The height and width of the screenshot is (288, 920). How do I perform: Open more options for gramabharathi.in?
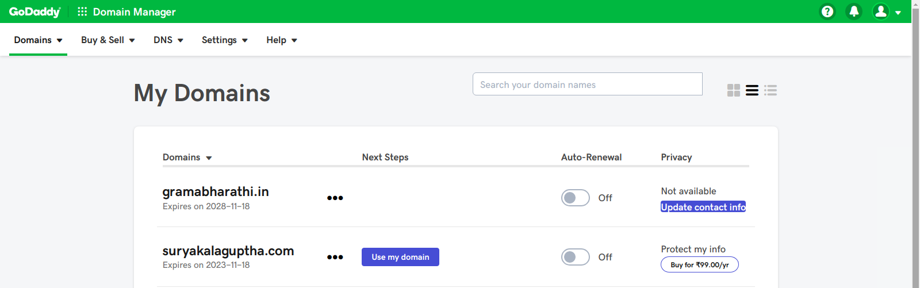(x=335, y=198)
